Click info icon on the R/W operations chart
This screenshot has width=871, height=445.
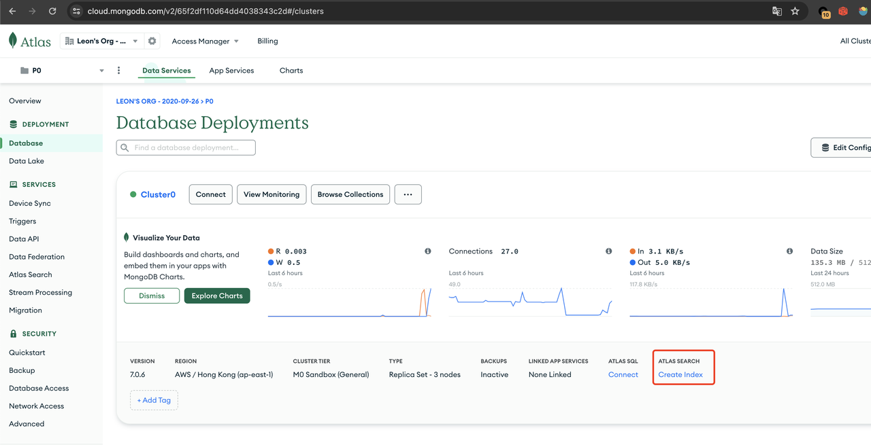pos(428,251)
